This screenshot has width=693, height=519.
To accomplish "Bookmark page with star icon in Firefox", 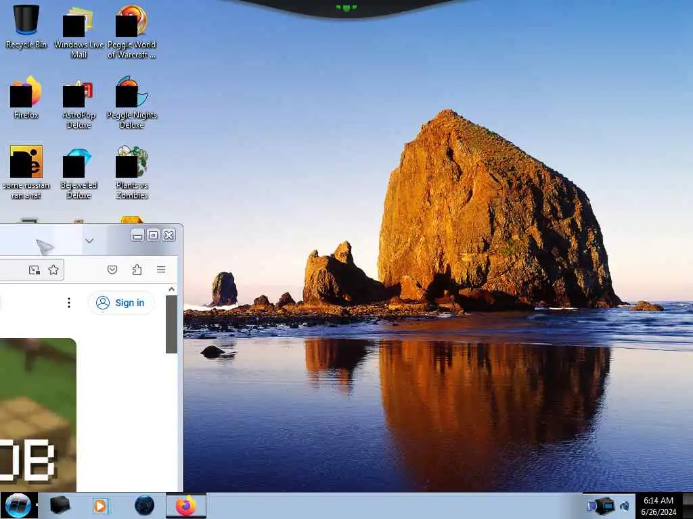I will point(53,270).
